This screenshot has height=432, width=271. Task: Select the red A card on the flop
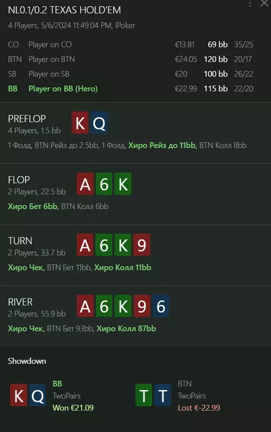coord(85,184)
